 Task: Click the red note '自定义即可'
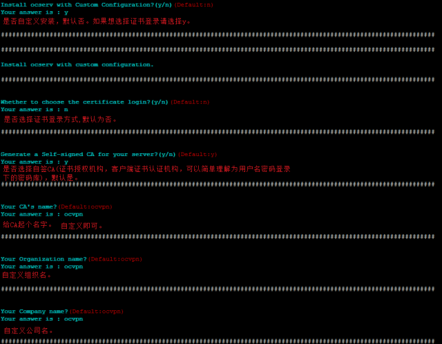(81, 226)
